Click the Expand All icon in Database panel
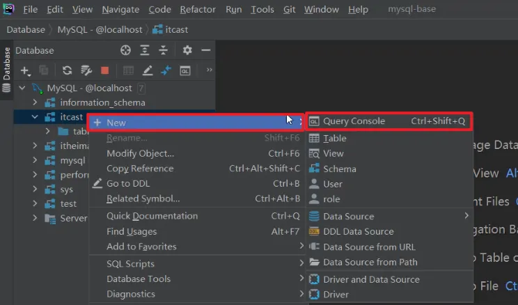Viewport: 518px width, 305px height. (x=144, y=51)
